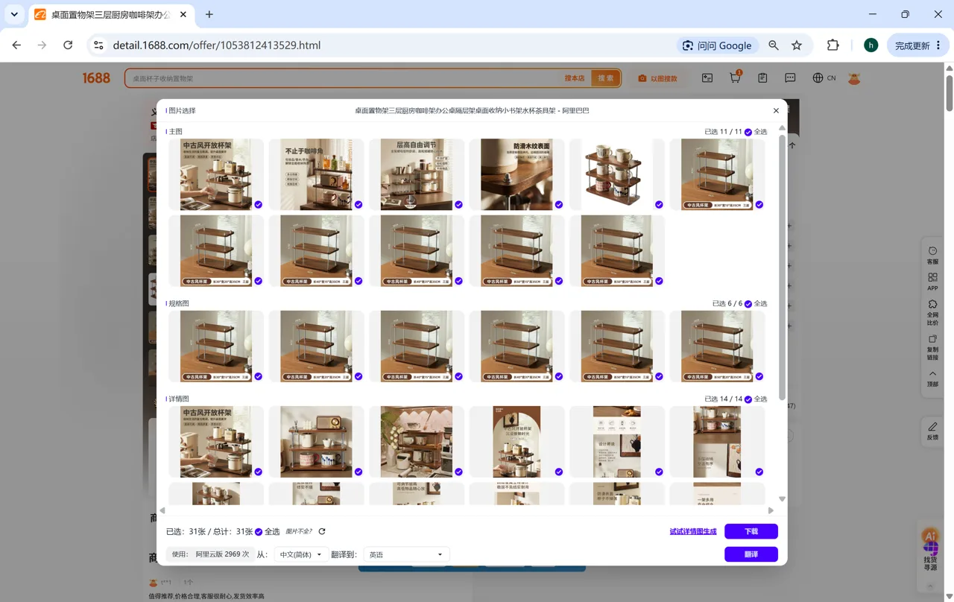This screenshot has height=602, width=954.
Task: Open the messages chat bubble icon
Action: [790, 77]
